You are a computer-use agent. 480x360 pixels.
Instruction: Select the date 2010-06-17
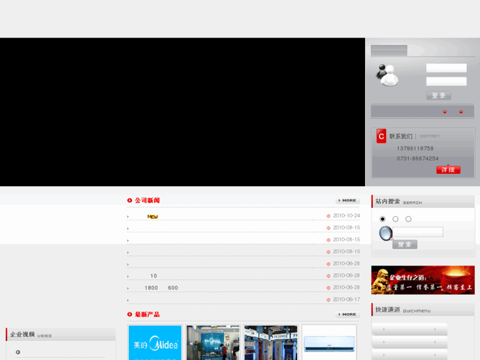(x=346, y=299)
